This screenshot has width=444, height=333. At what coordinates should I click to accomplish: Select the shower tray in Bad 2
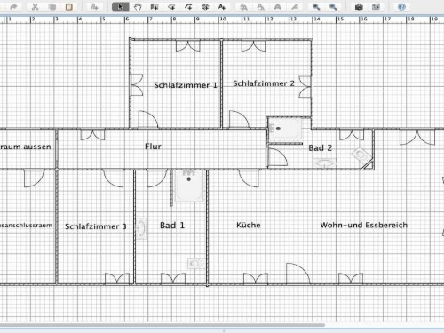tap(285, 129)
